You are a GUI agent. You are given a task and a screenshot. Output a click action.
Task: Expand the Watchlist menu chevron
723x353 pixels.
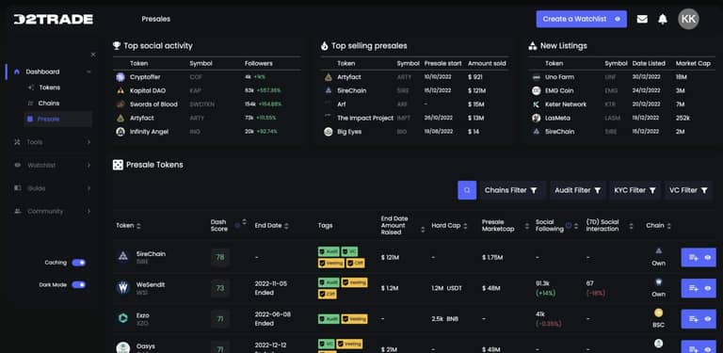pyautogui.click(x=89, y=165)
